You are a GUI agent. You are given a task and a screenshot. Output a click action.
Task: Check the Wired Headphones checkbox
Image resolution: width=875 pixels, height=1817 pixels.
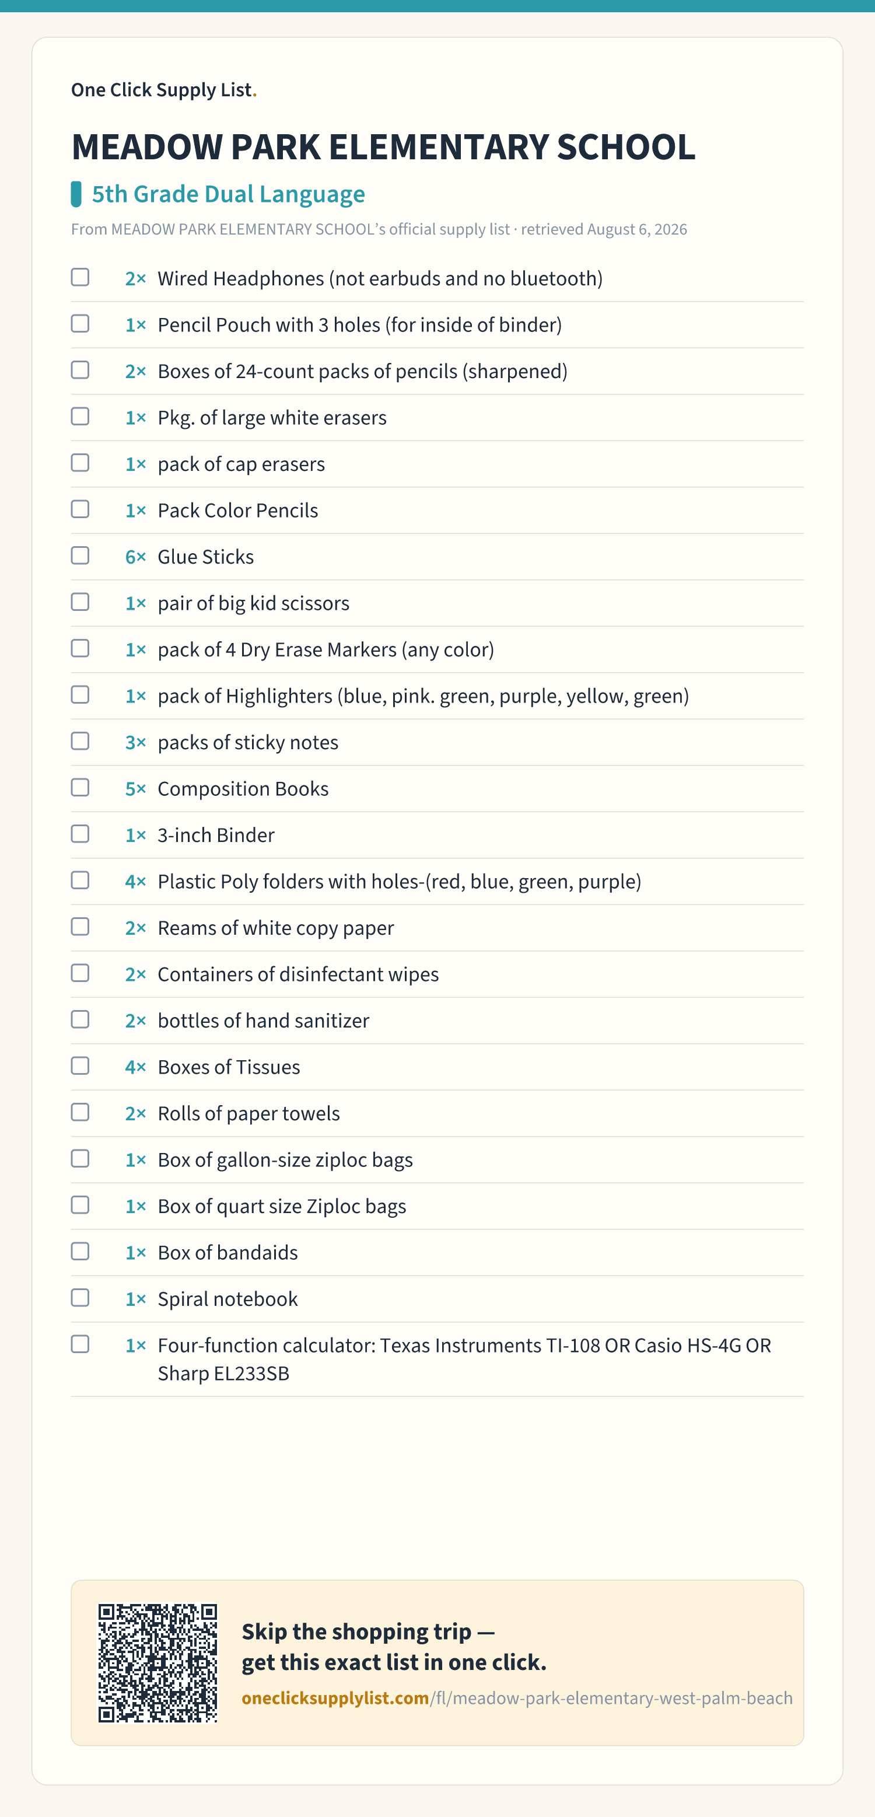(x=80, y=277)
